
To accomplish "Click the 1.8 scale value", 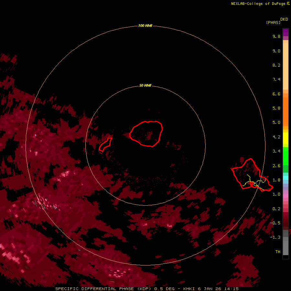I will point(276,180).
